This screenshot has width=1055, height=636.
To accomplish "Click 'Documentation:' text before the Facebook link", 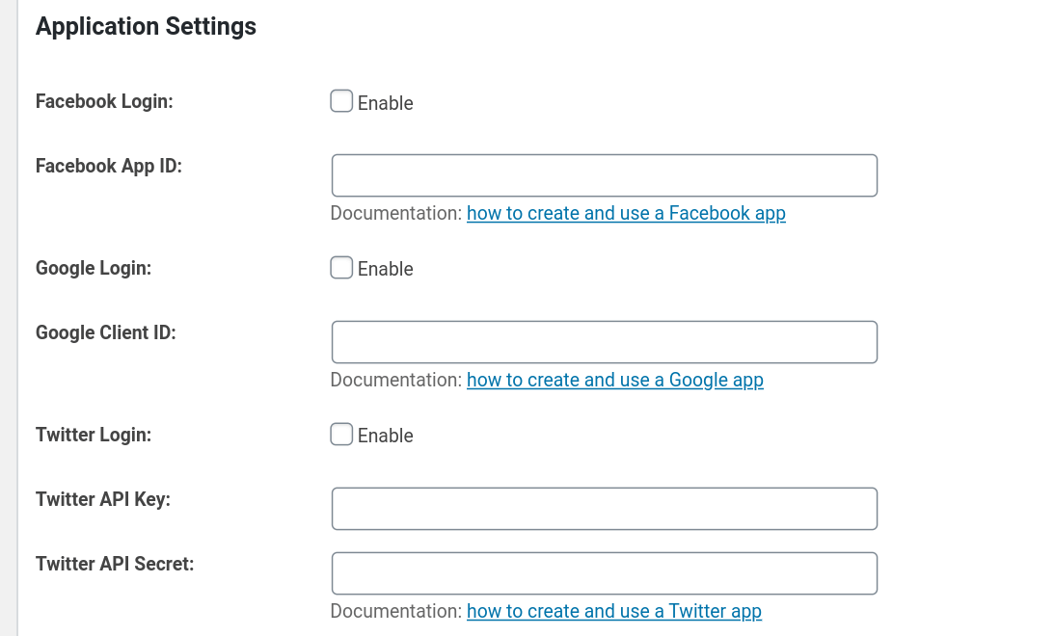I will (396, 213).
